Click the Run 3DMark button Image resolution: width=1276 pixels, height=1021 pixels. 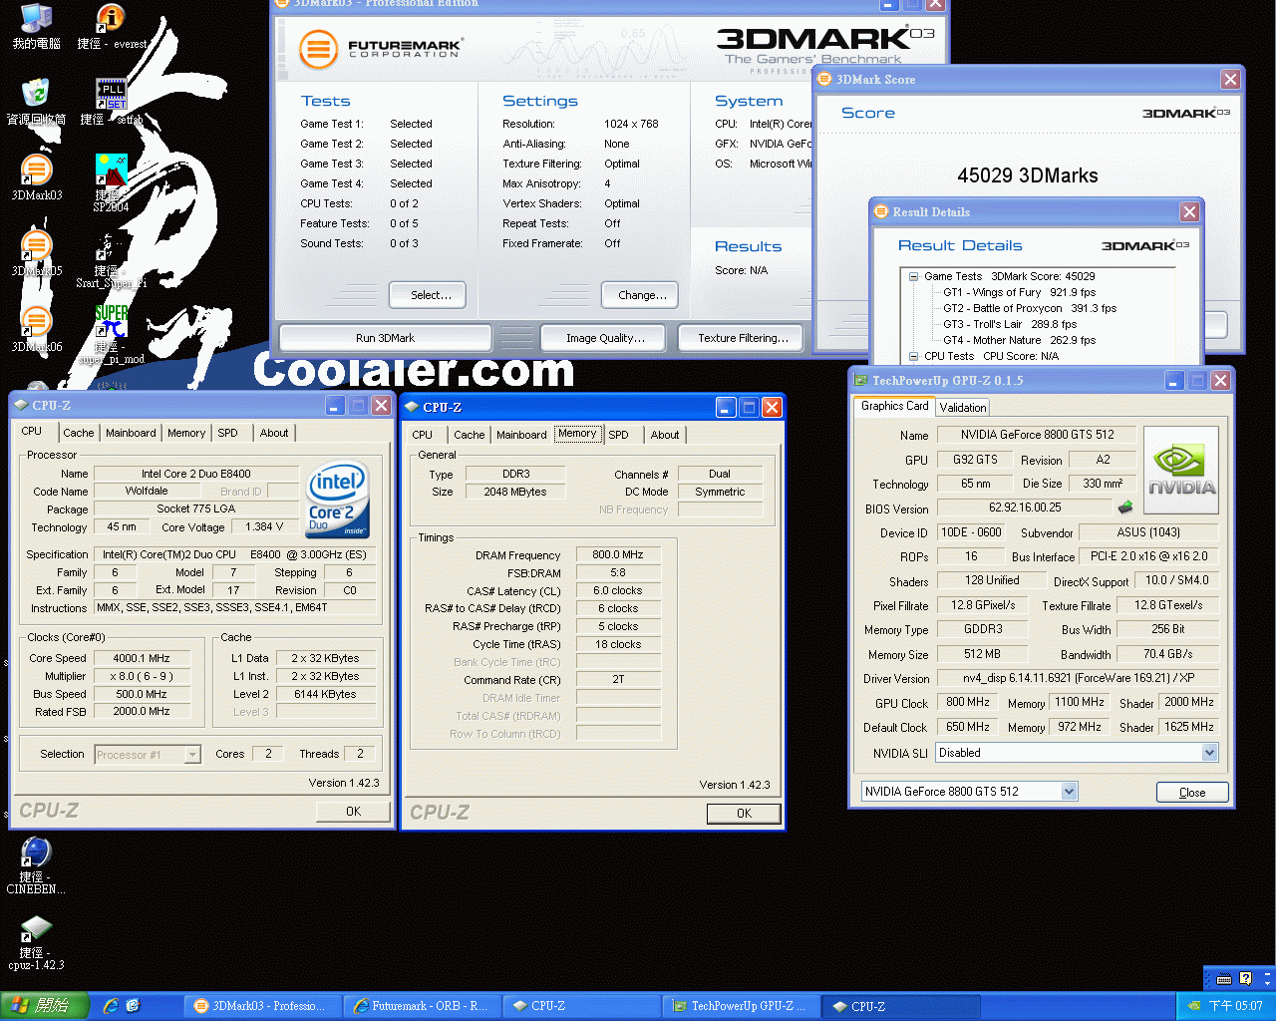click(385, 338)
